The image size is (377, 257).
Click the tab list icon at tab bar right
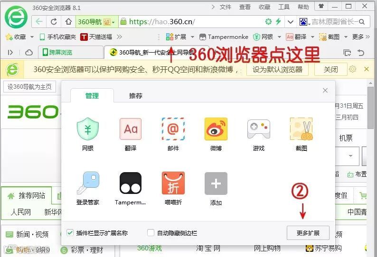pos(347,52)
